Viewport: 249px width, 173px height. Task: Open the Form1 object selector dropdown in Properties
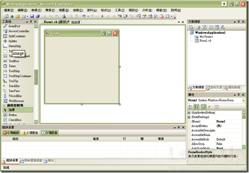tap(244, 100)
